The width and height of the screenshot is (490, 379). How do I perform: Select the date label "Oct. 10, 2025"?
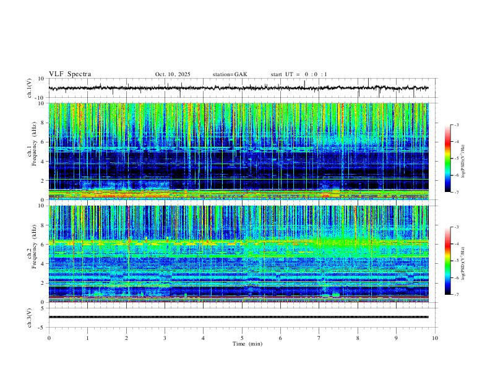[173, 74]
